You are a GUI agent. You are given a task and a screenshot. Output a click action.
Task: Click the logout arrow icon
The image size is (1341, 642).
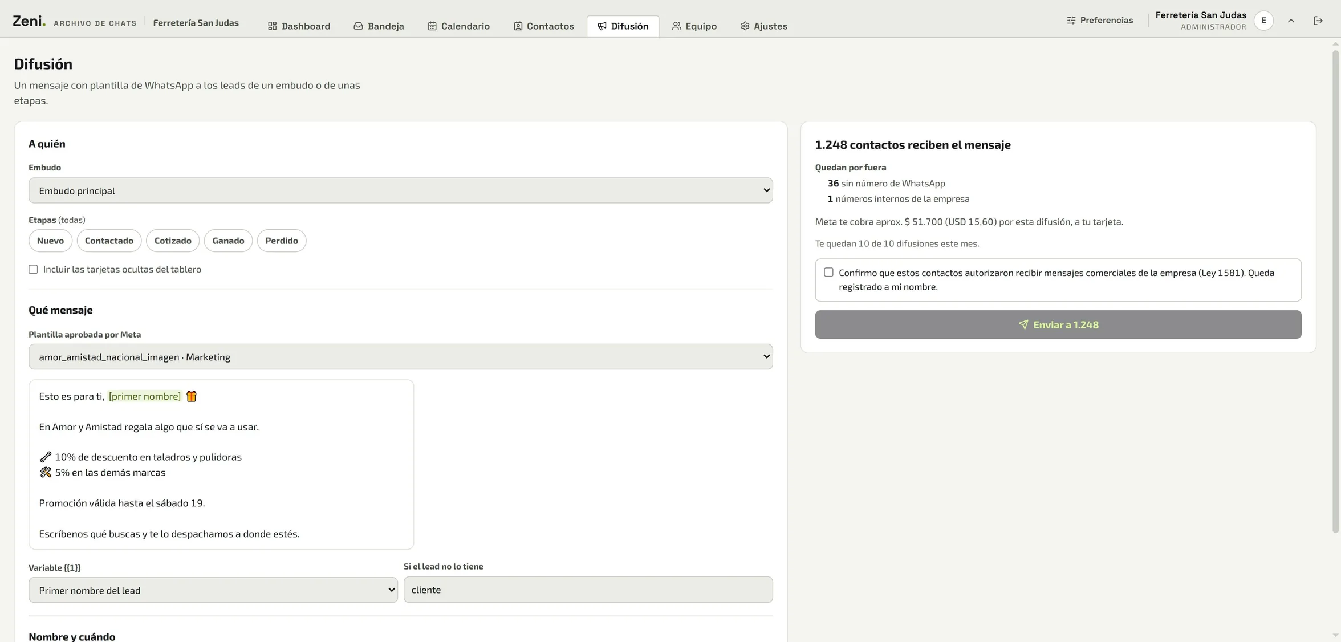(x=1318, y=21)
